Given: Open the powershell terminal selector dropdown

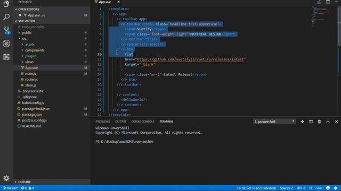Looking at the screenshot, I should (274, 121).
